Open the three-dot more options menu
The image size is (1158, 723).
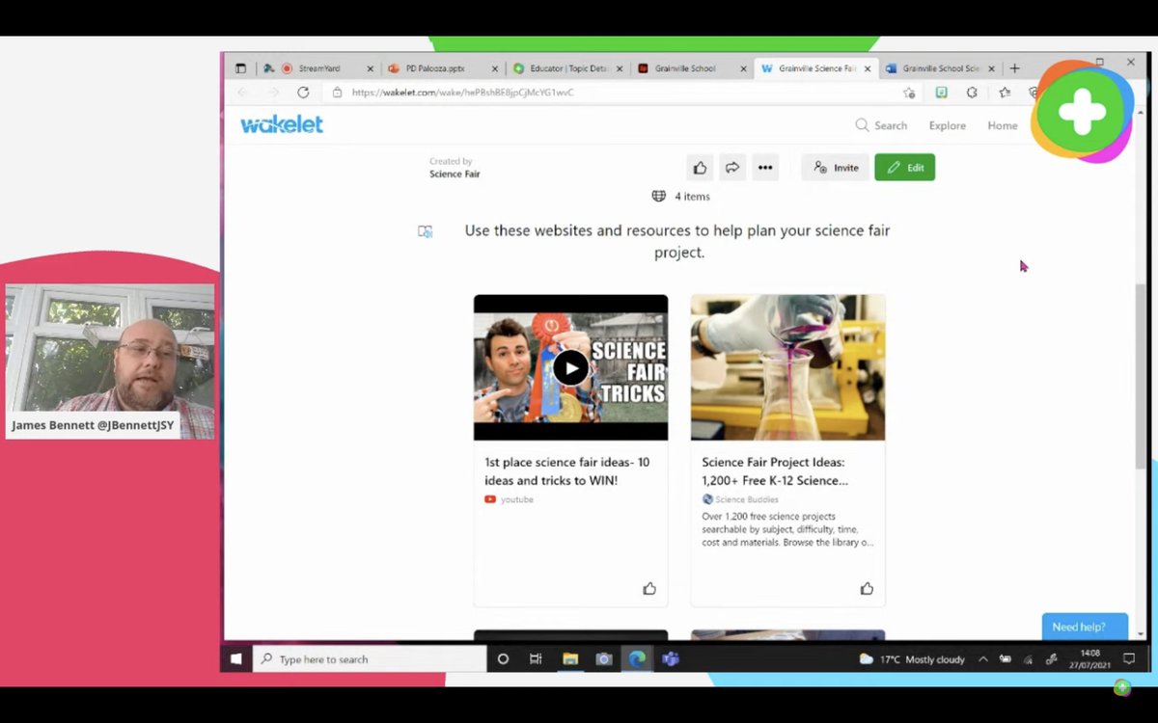[765, 168]
